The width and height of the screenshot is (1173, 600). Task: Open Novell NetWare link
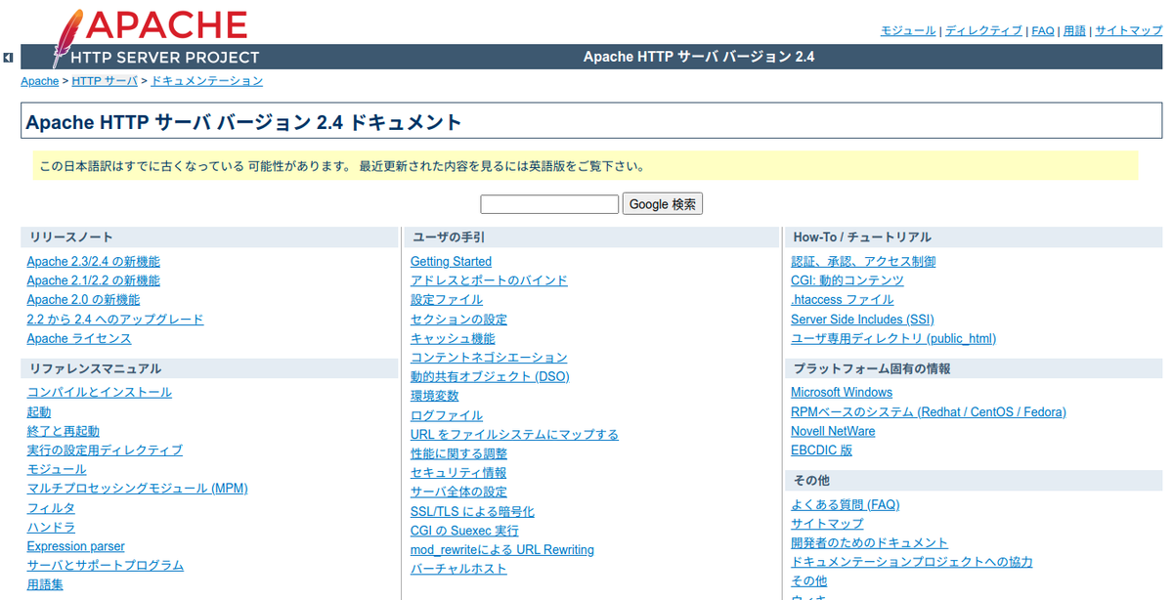click(833, 431)
